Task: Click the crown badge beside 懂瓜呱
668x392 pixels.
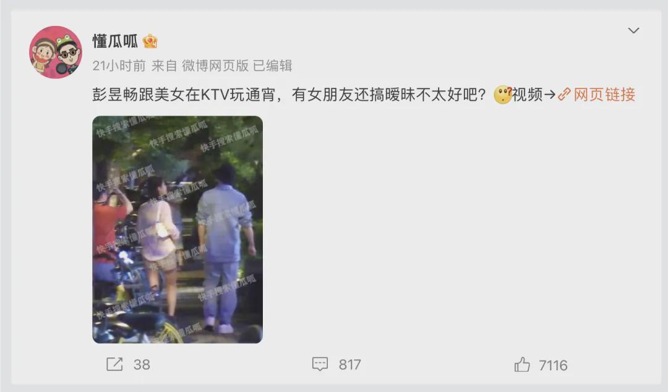Action: coord(150,41)
